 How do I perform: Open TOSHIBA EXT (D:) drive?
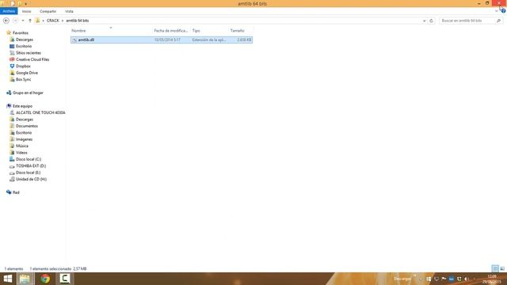[31, 166]
